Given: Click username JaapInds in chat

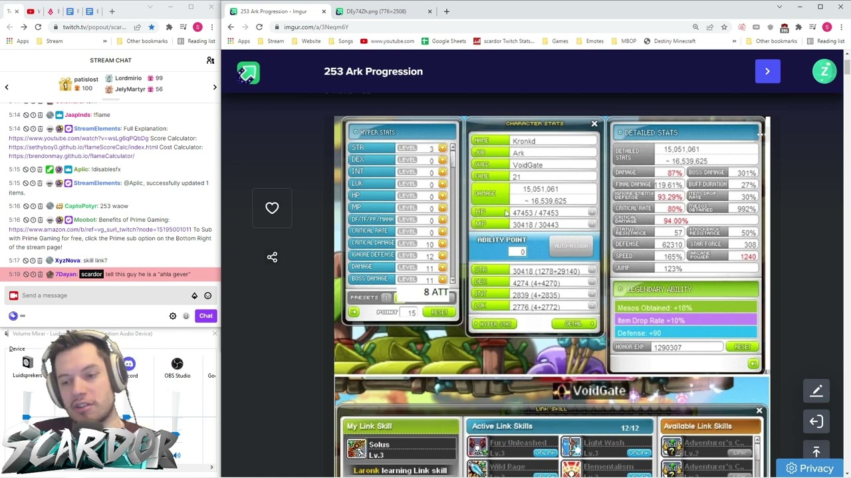Looking at the screenshot, I should (78, 115).
